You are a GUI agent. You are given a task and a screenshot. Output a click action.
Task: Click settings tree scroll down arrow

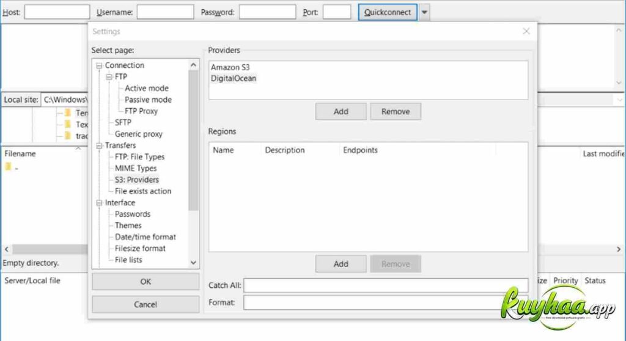pos(194,263)
